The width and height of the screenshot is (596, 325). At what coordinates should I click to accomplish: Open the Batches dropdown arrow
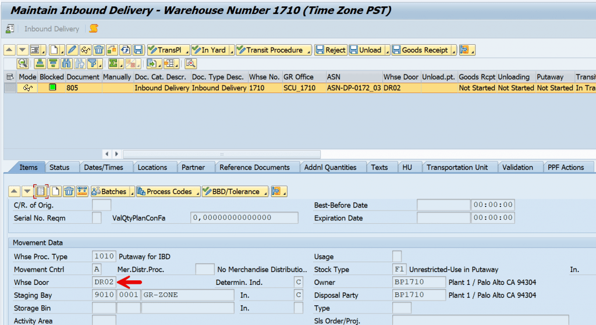pos(132,193)
